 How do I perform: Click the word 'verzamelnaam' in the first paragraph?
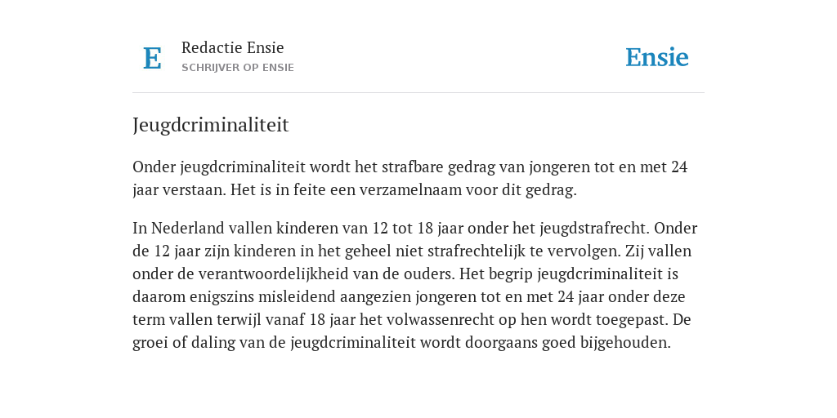(410, 190)
